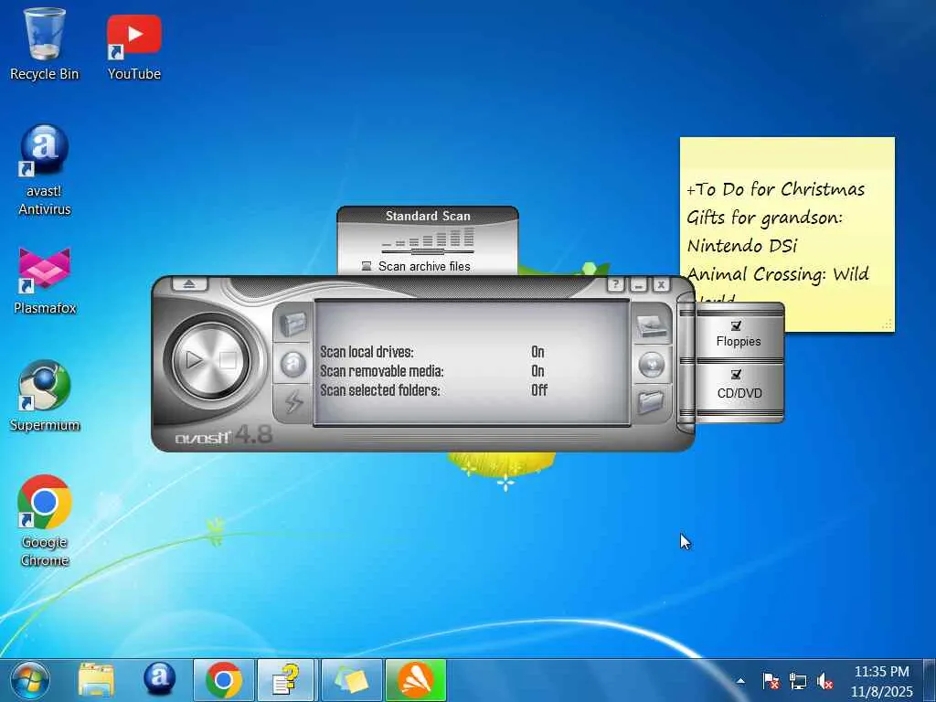Toggle the CD/DVD checkbox
The height and width of the screenshot is (702, 936).
click(x=736, y=374)
